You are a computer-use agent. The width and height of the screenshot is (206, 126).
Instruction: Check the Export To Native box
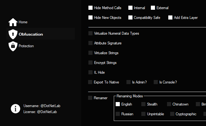(x=91, y=82)
